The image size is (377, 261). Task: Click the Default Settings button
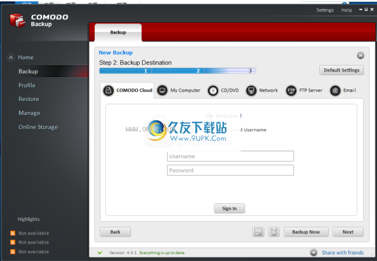point(342,70)
